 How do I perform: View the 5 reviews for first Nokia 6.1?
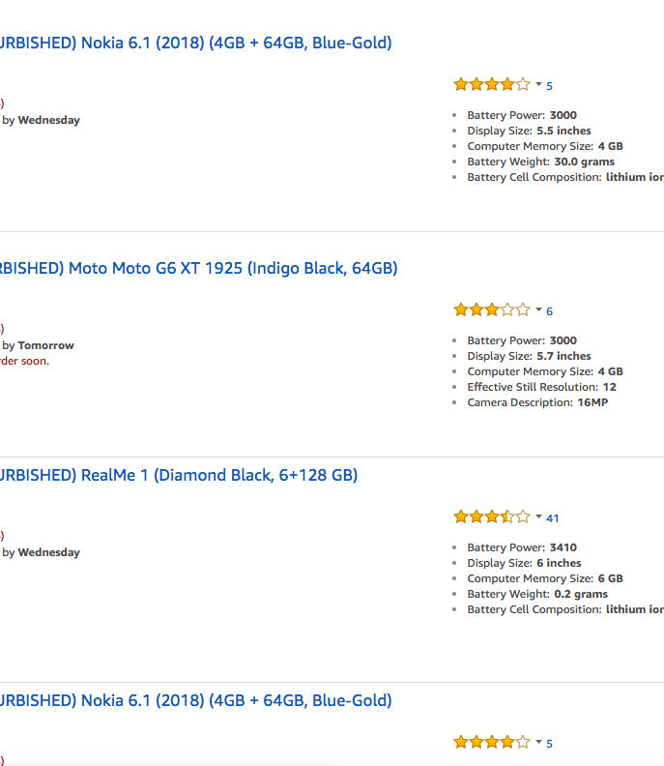(550, 86)
